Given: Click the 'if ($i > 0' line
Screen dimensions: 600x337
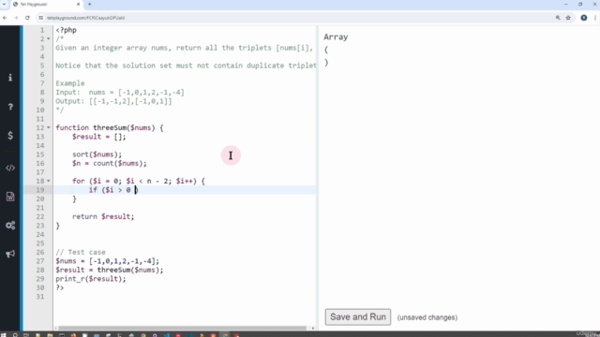Looking at the screenshot, I should point(113,190).
